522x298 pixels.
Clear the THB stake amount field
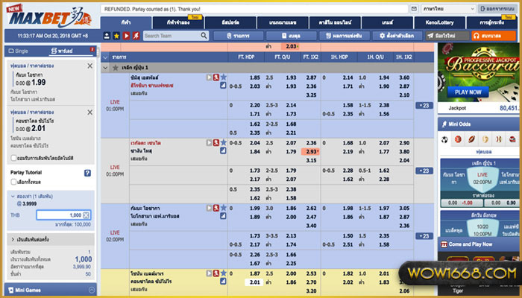(87, 215)
